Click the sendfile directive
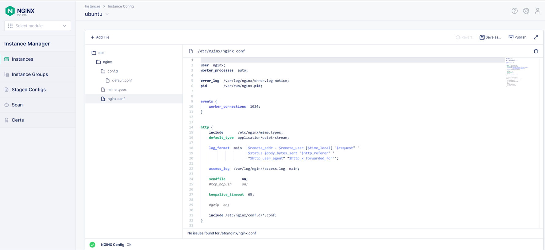Screen dimensions: 546x251 (x=217, y=179)
